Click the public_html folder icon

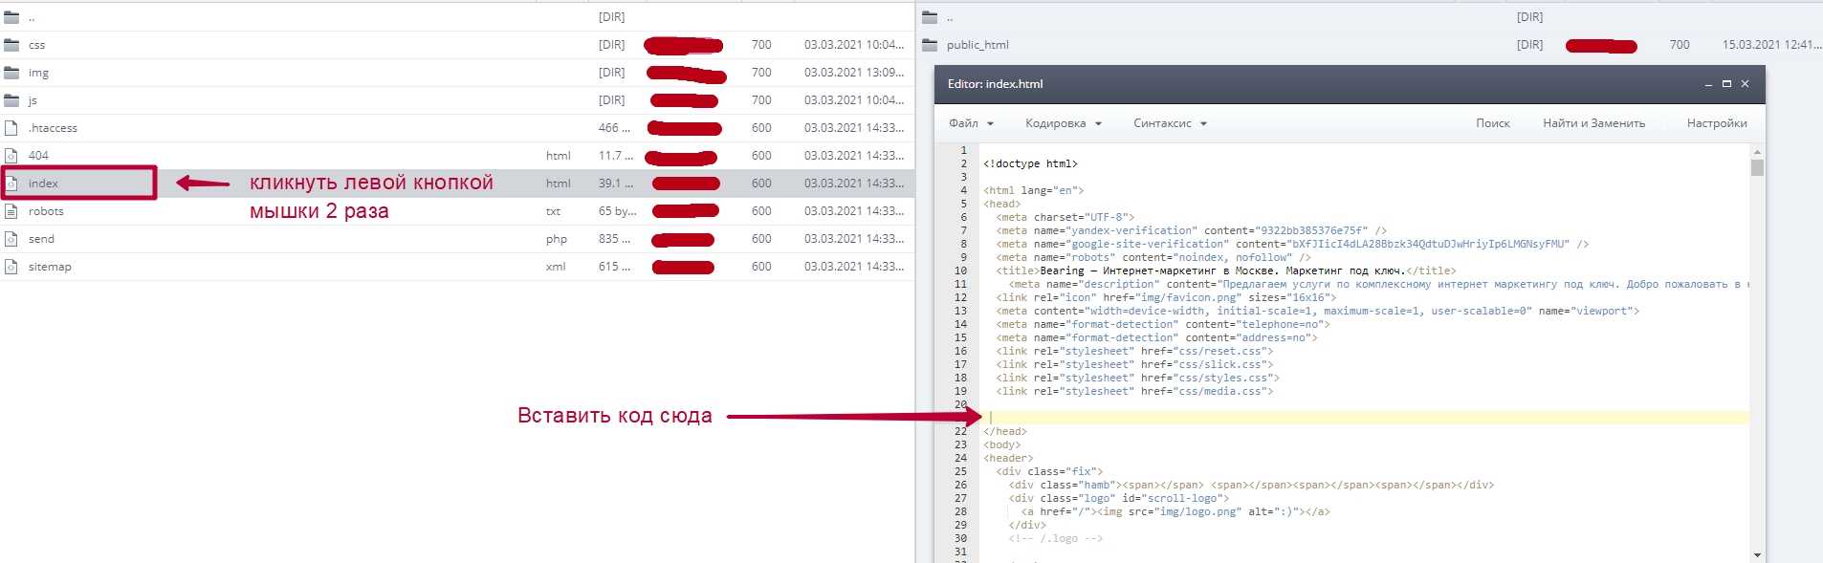coord(930,45)
